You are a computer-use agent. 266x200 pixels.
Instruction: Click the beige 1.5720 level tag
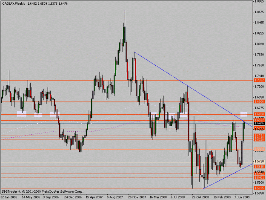coord(259,161)
